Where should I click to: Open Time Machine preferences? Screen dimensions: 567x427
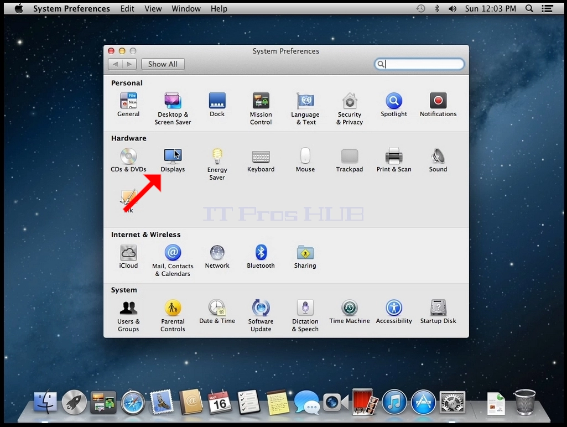349,311
